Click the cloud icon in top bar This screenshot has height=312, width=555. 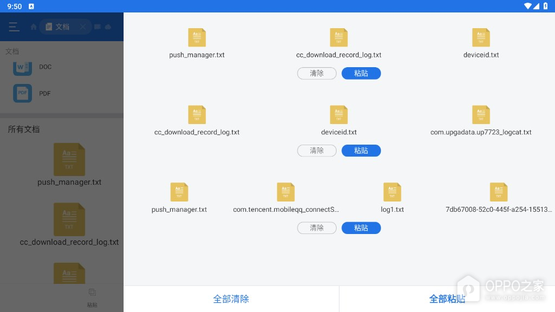click(108, 27)
